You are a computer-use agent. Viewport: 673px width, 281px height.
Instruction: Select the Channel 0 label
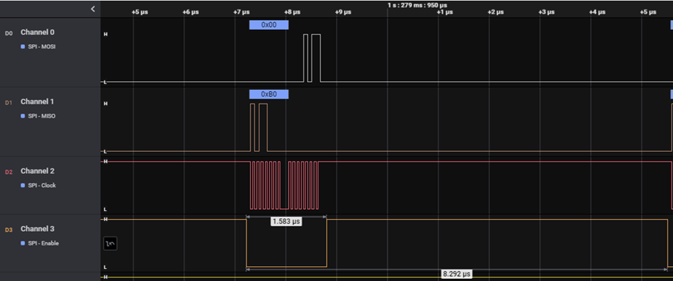37,32
